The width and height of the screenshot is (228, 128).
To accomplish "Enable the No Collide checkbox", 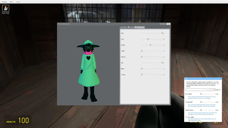I will pyautogui.click(x=186, y=117).
